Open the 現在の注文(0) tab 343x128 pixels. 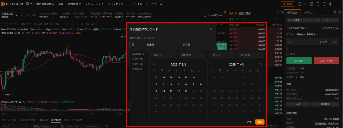[28, 120]
